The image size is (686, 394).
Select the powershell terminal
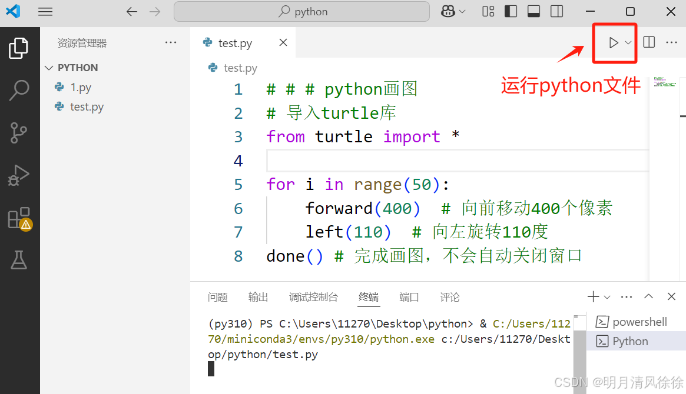point(636,322)
